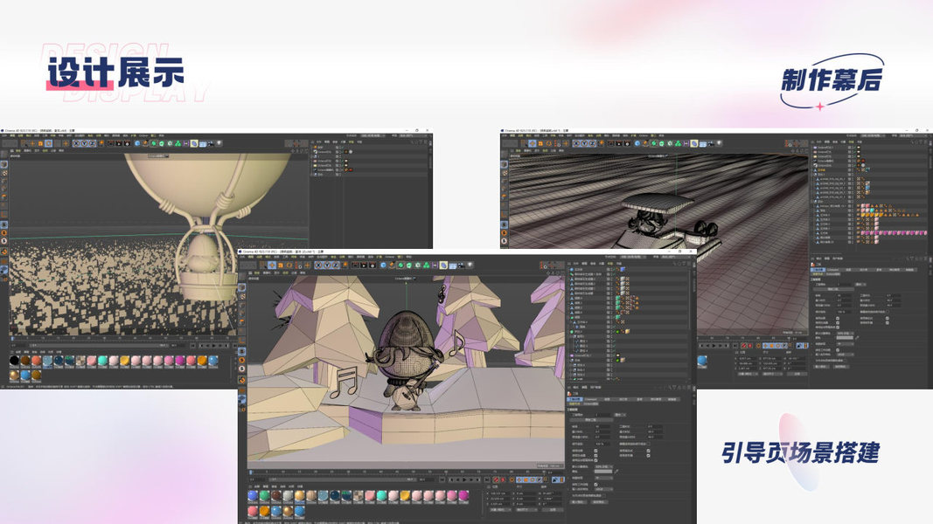Click Go to Start in forest window timeline
933x524 pixels.
pyautogui.click(x=442, y=479)
